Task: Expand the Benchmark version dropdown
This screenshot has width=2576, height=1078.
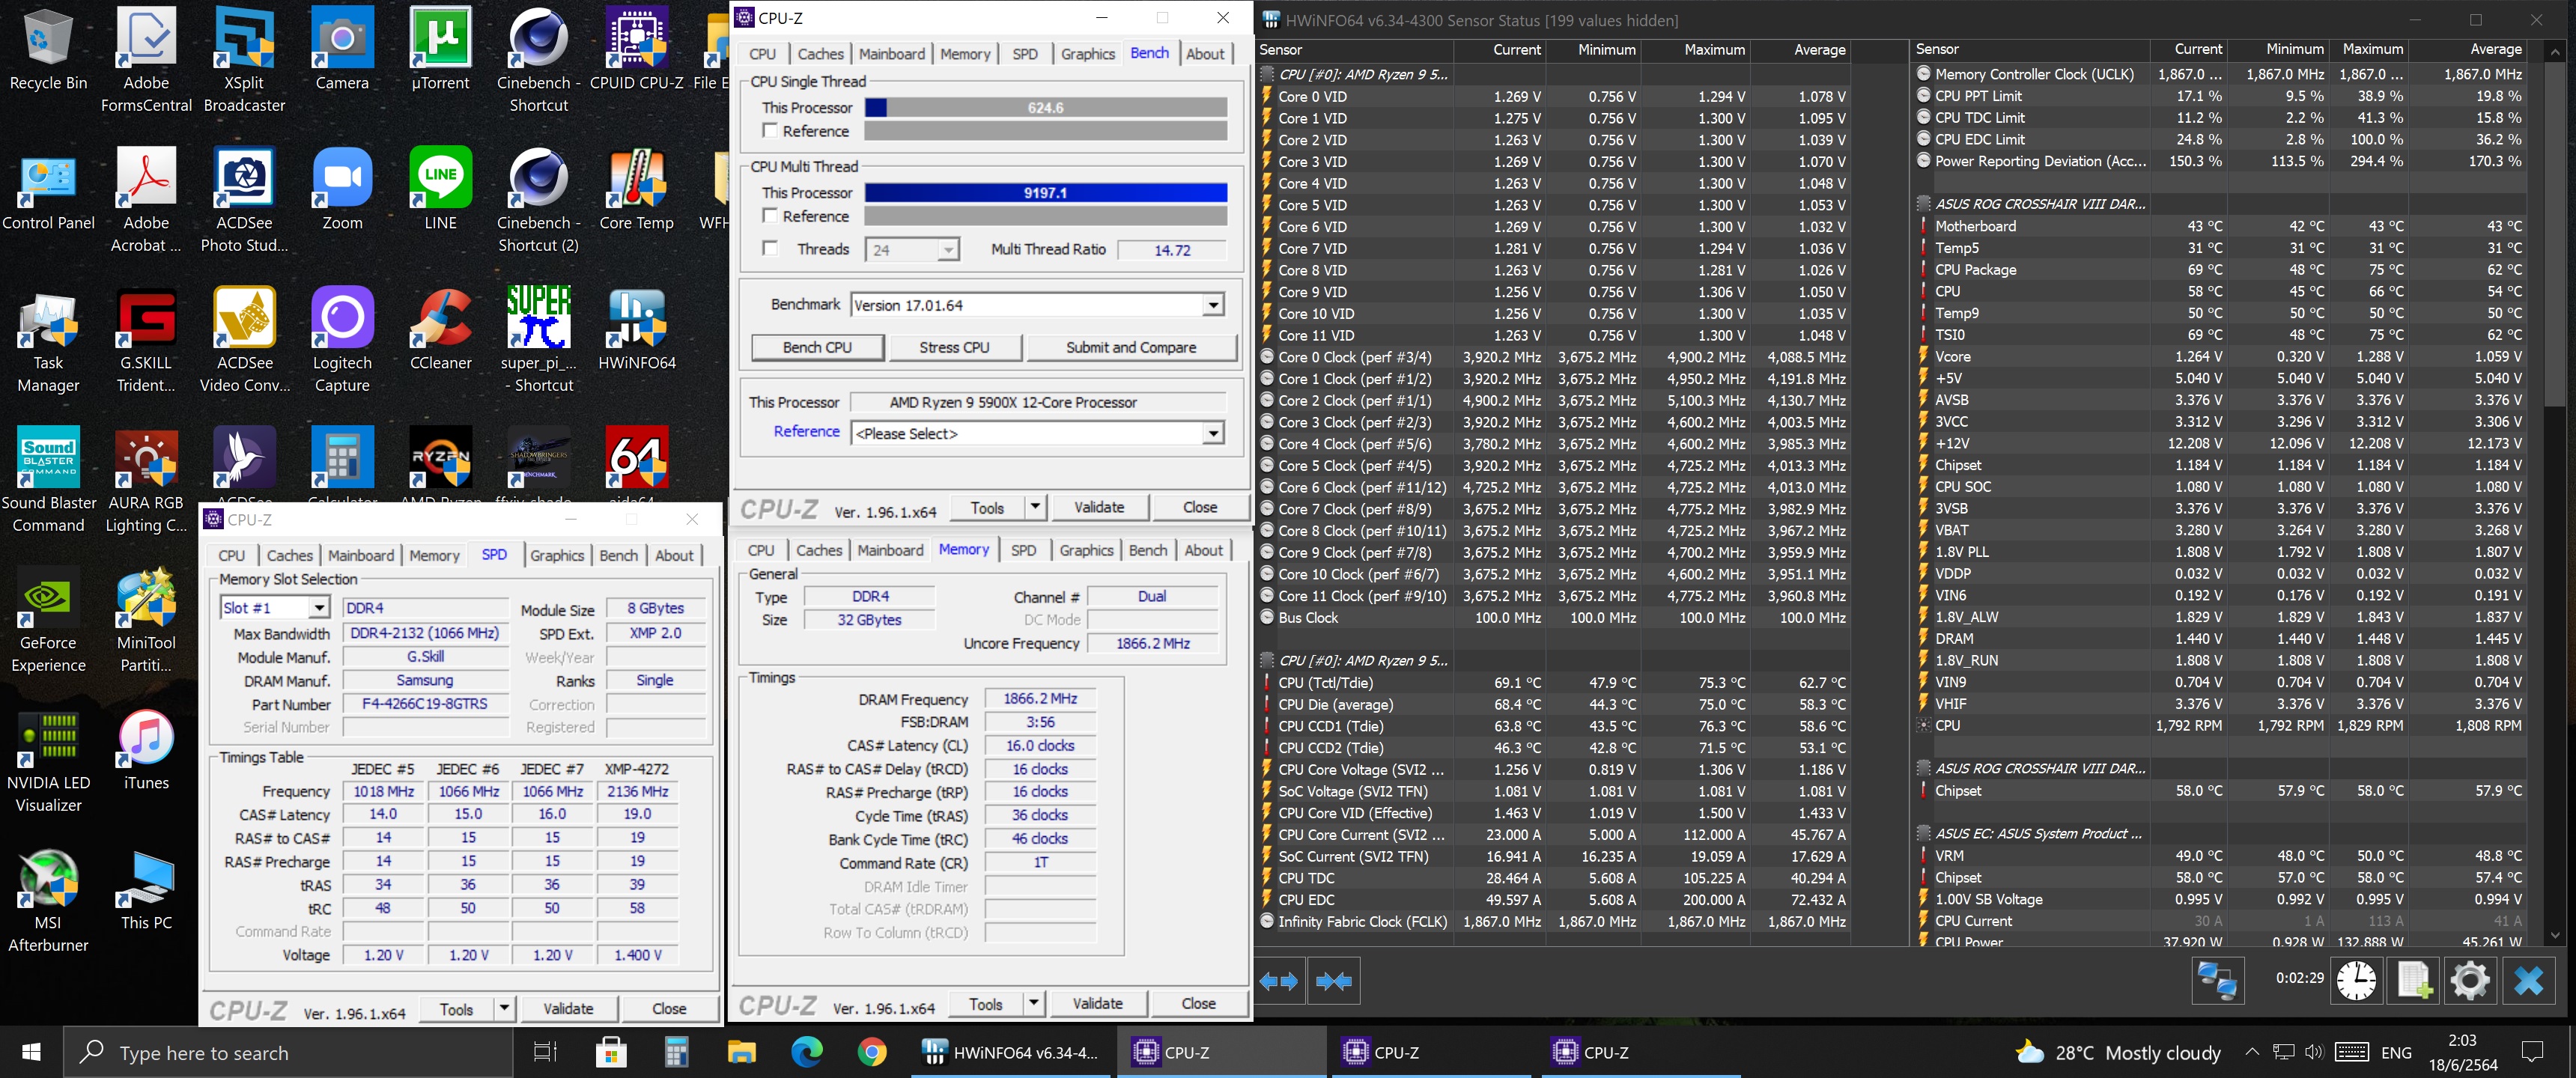Action: tap(1212, 305)
